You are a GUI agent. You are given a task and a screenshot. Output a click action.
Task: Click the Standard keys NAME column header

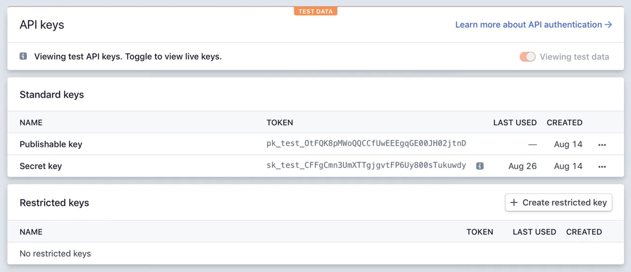coord(31,122)
